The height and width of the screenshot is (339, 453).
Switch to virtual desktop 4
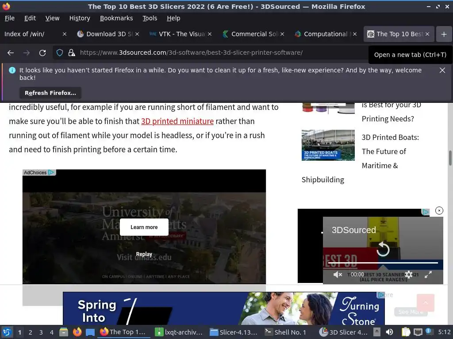pos(52,332)
